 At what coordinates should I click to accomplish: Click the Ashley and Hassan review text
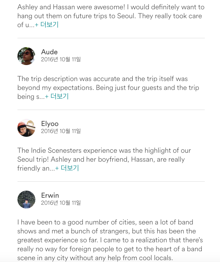(111, 16)
